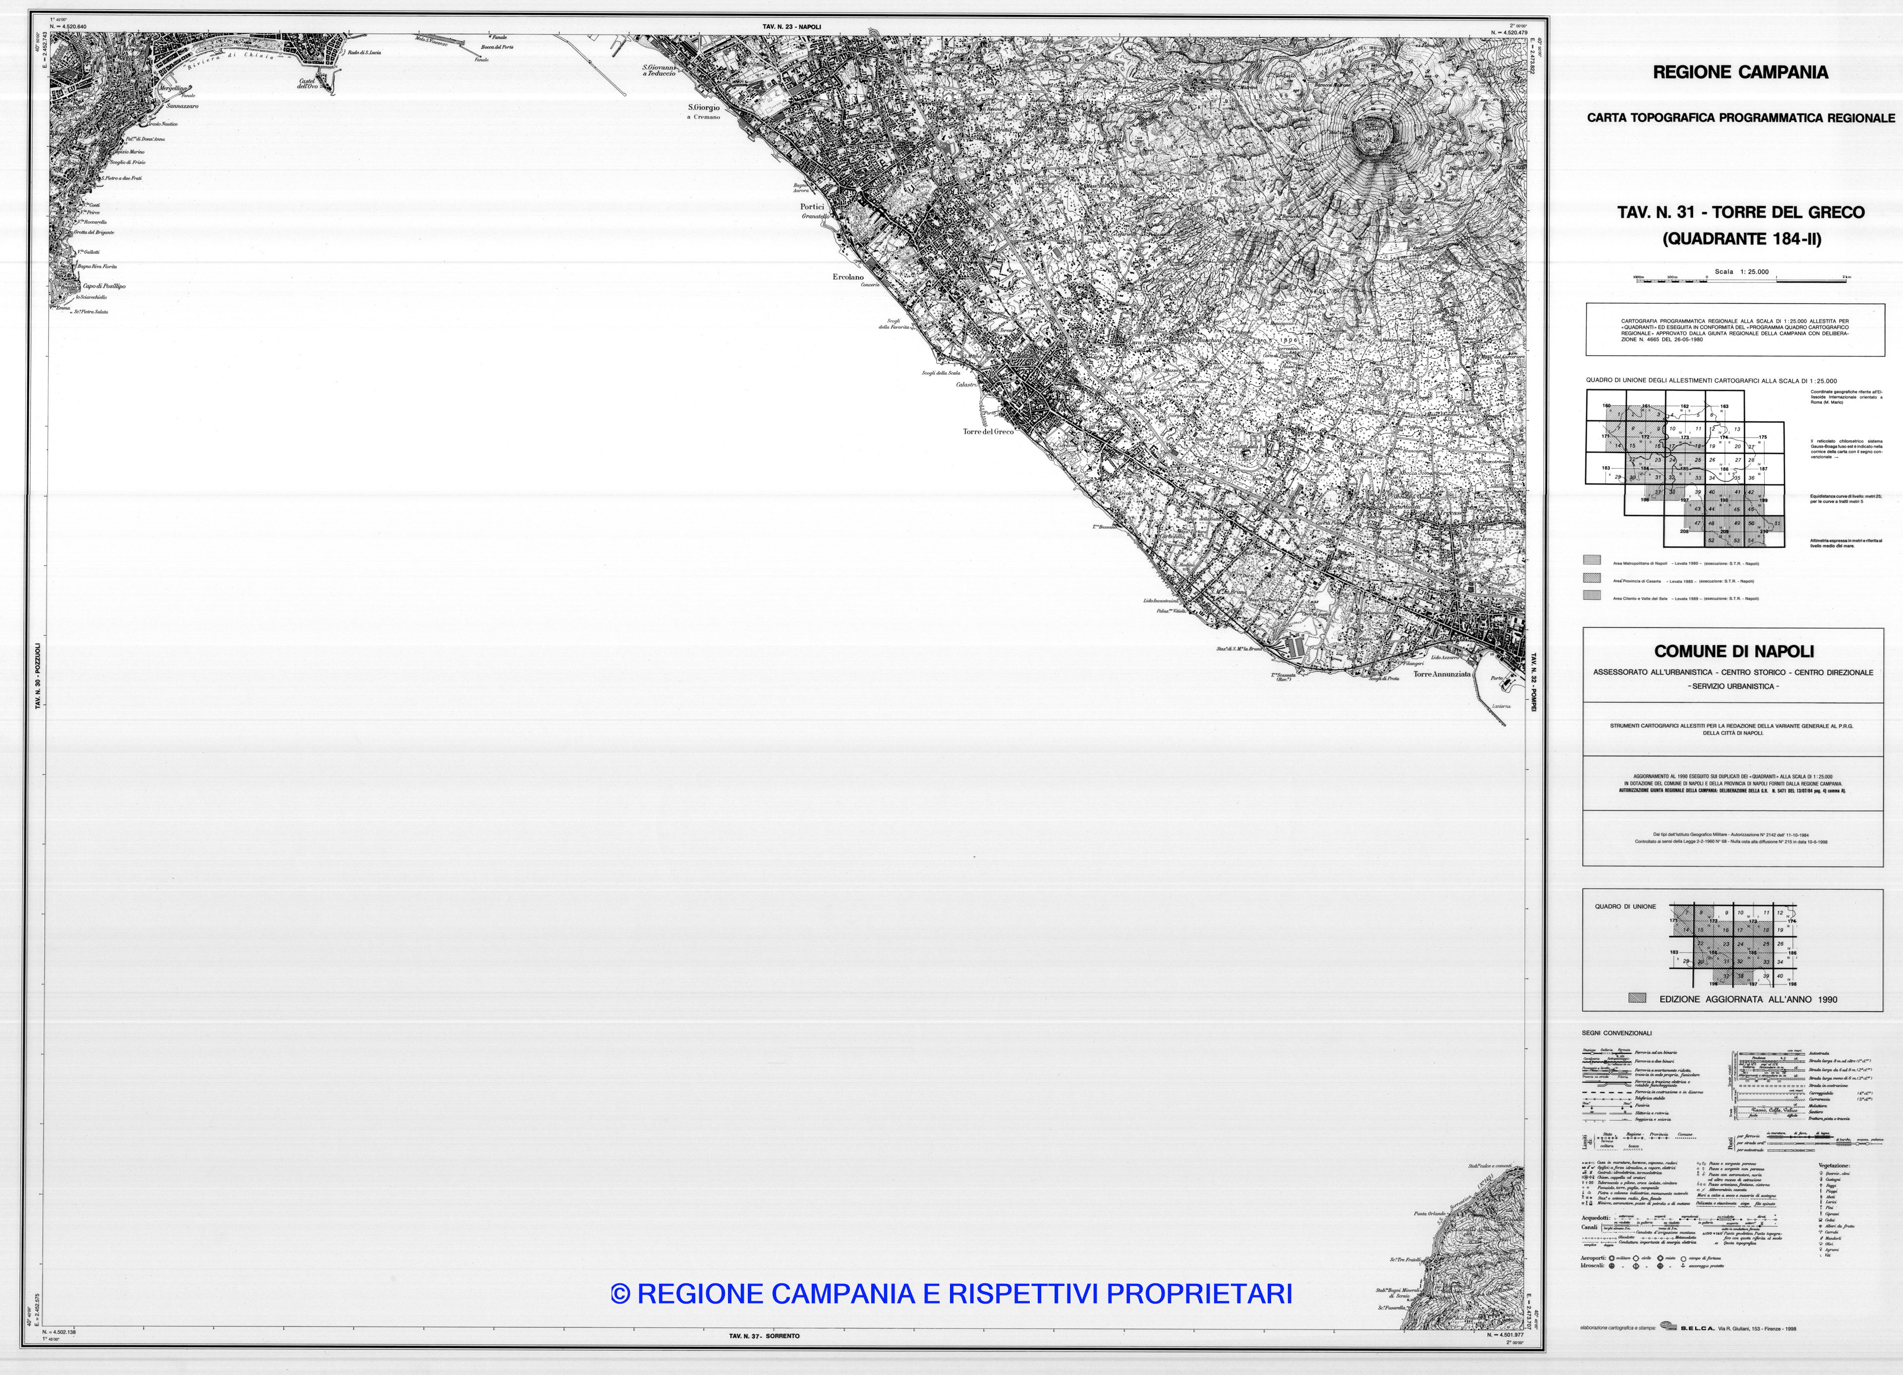Click the "Canali" legend label
The width and height of the screenshot is (1903, 1375).
coord(1590,1226)
